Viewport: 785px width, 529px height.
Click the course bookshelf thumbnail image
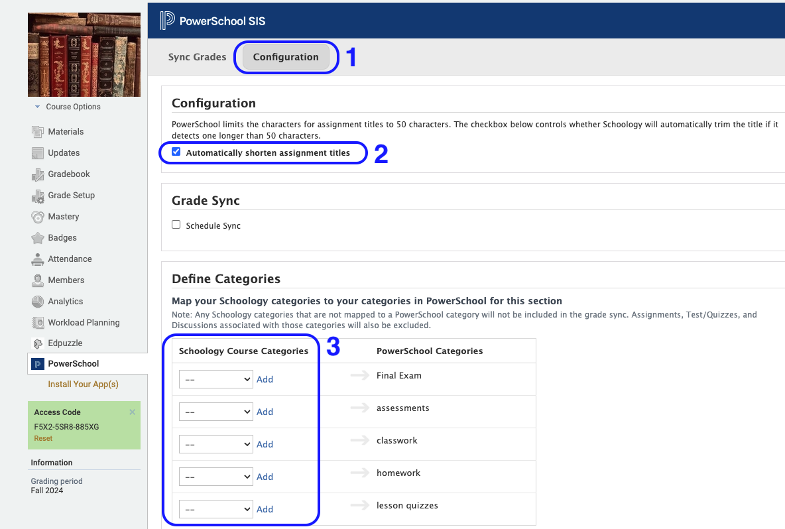(x=84, y=54)
